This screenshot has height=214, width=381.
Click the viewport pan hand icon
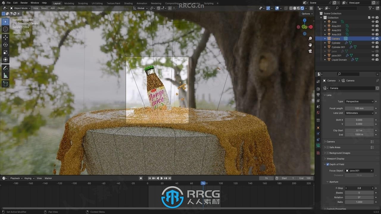click(310, 45)
